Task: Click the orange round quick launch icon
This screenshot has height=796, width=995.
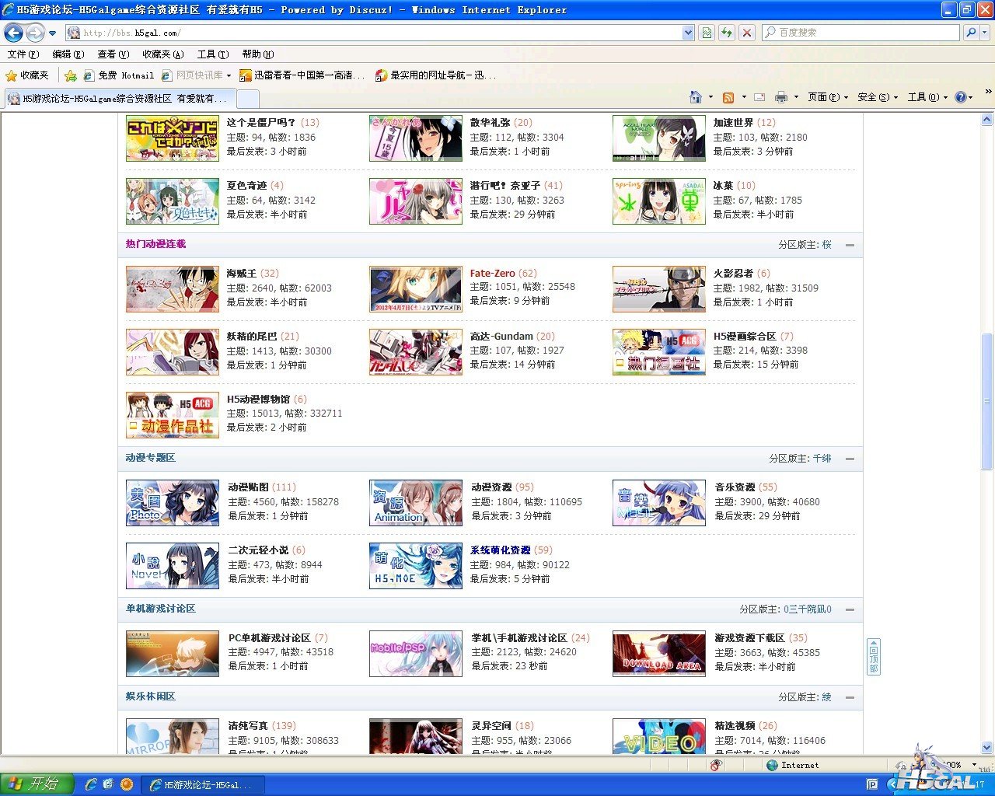Action: [x=126, y=784]
